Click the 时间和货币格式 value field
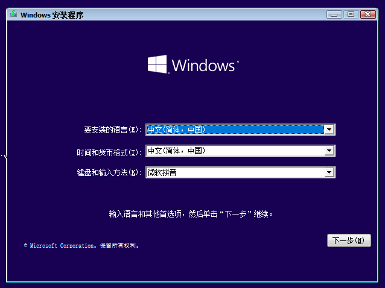 (234, 151)
